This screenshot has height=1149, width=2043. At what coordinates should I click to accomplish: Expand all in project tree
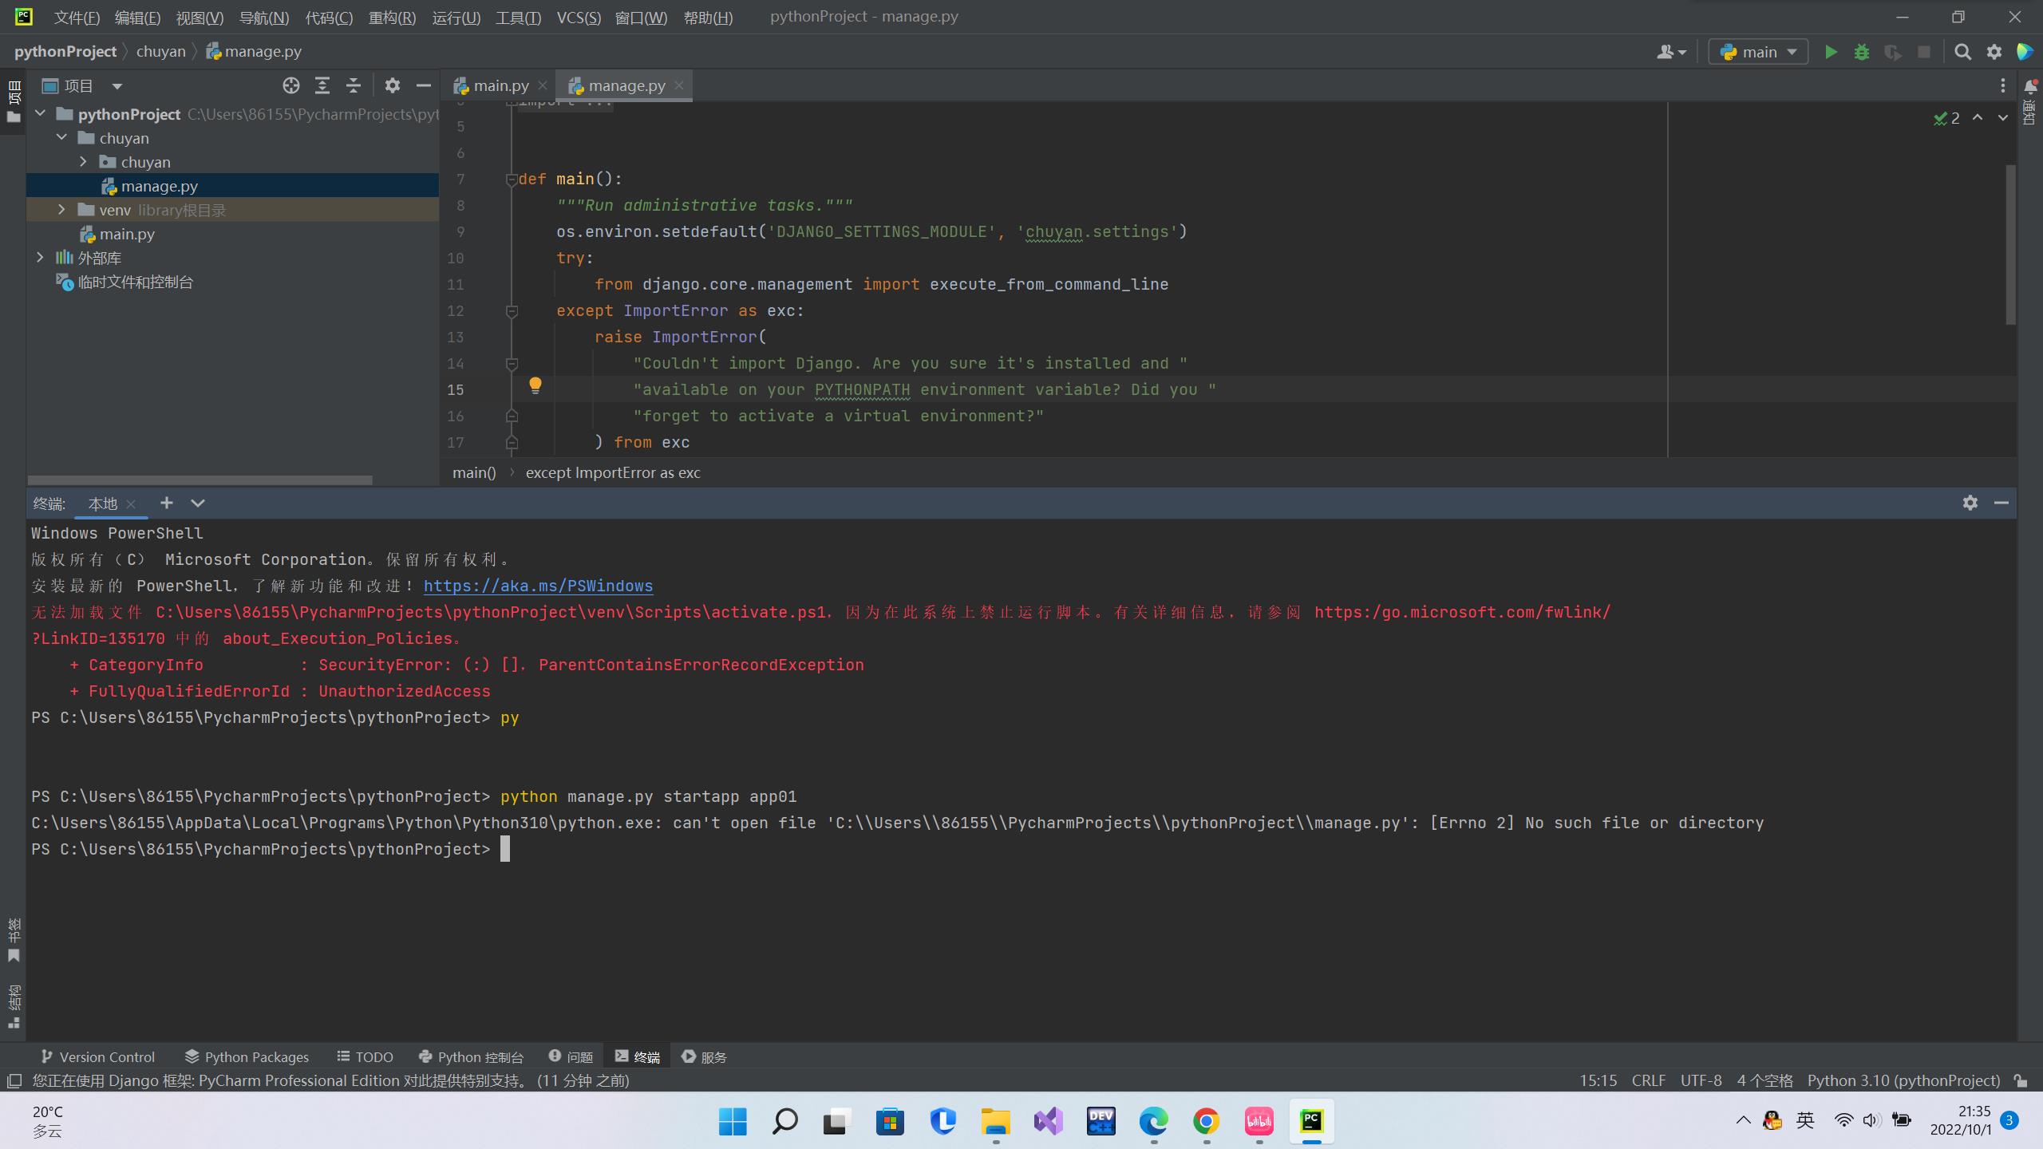322,85
